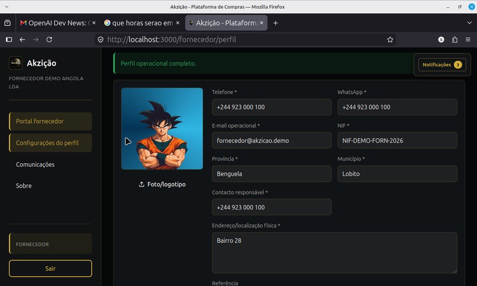Toggle the Firefox sidebar icon
The height and width of the screenshot is (286, 477).
click(9, 40)
